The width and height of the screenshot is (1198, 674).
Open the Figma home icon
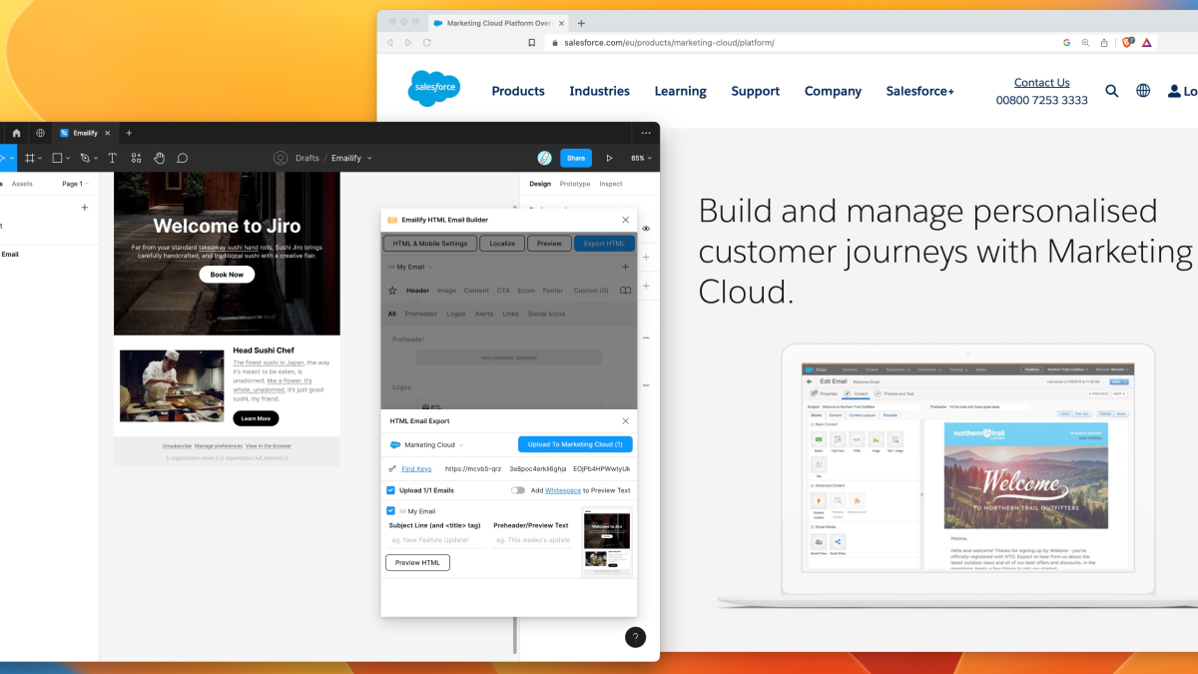point(16,133)
